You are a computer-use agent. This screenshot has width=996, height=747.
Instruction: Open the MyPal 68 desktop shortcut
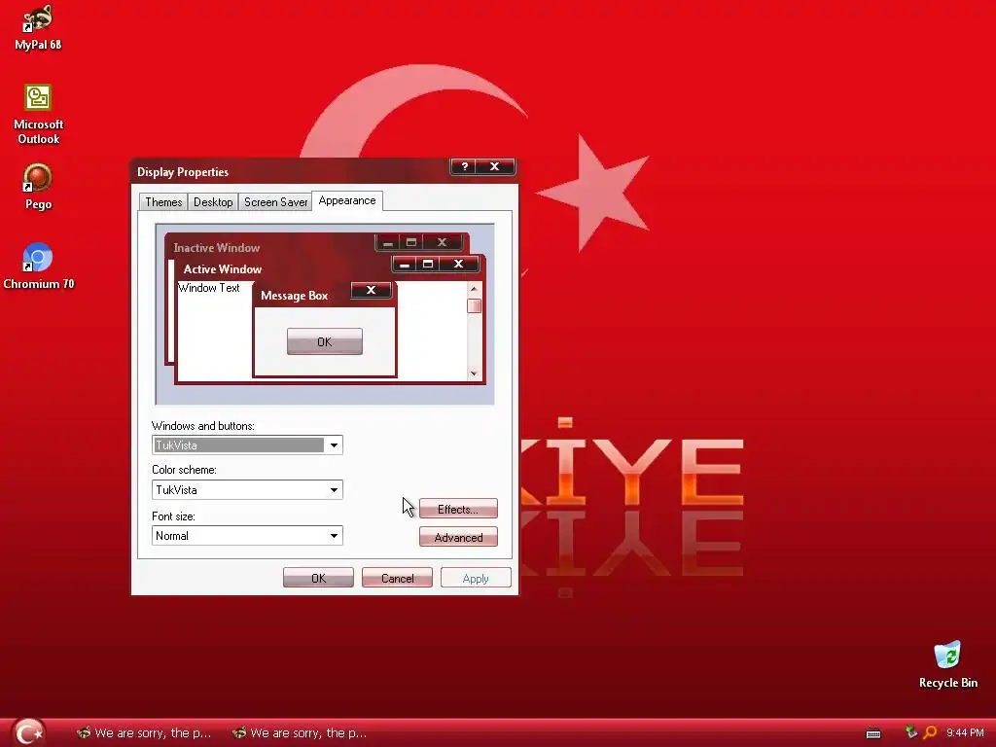point(38,28)
